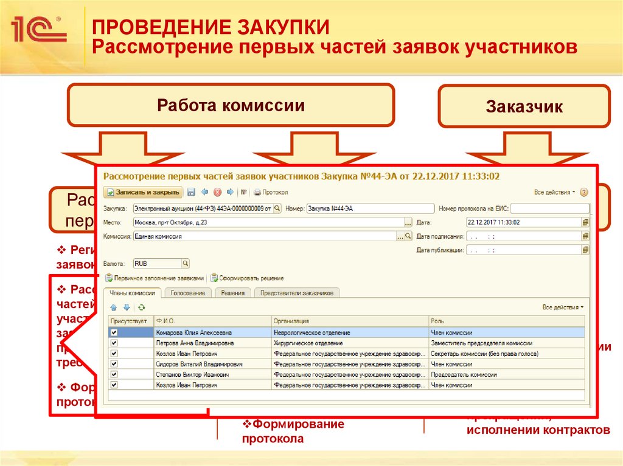The height and width of the screenshot is (466, 623).
Task: Click the save diskette icon
Action: click(190, 192)
